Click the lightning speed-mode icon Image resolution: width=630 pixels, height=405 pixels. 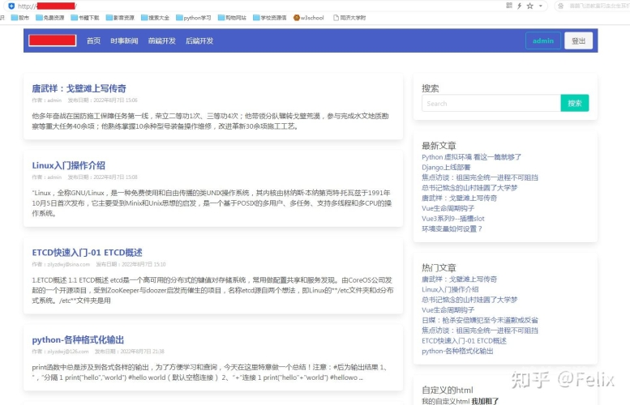[x=519, y=6]
